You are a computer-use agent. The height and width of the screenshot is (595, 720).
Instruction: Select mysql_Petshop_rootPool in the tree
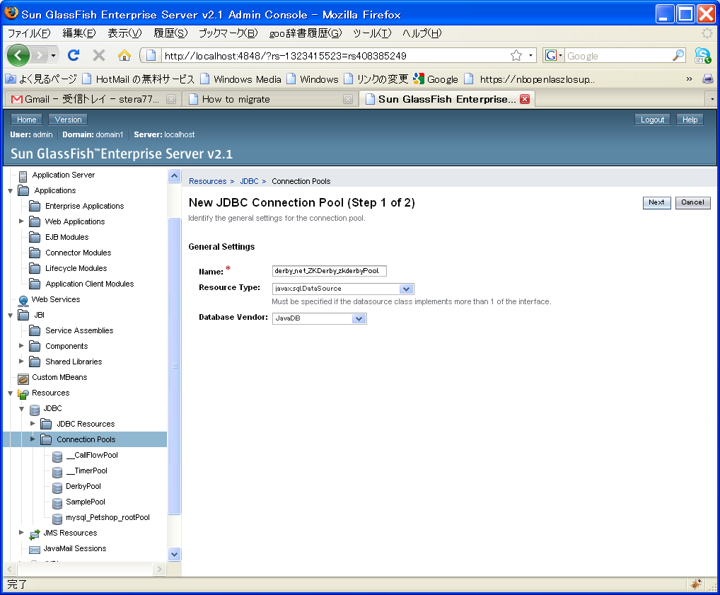(108, 517)
